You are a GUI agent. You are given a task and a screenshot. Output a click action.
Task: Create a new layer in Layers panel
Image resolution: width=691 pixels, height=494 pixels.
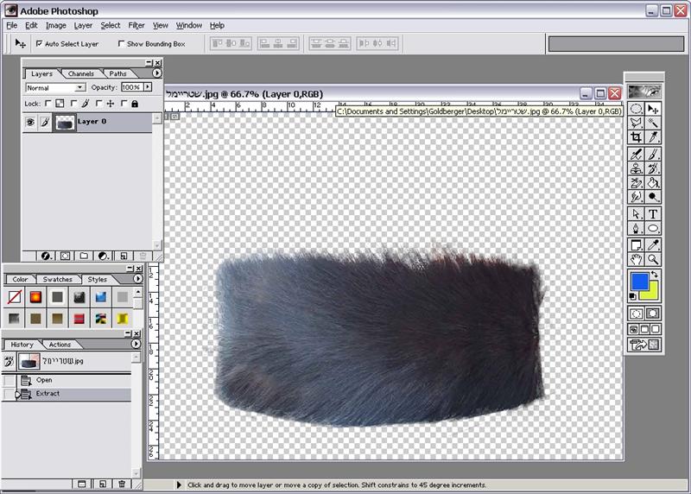click(x=123, y=256)
